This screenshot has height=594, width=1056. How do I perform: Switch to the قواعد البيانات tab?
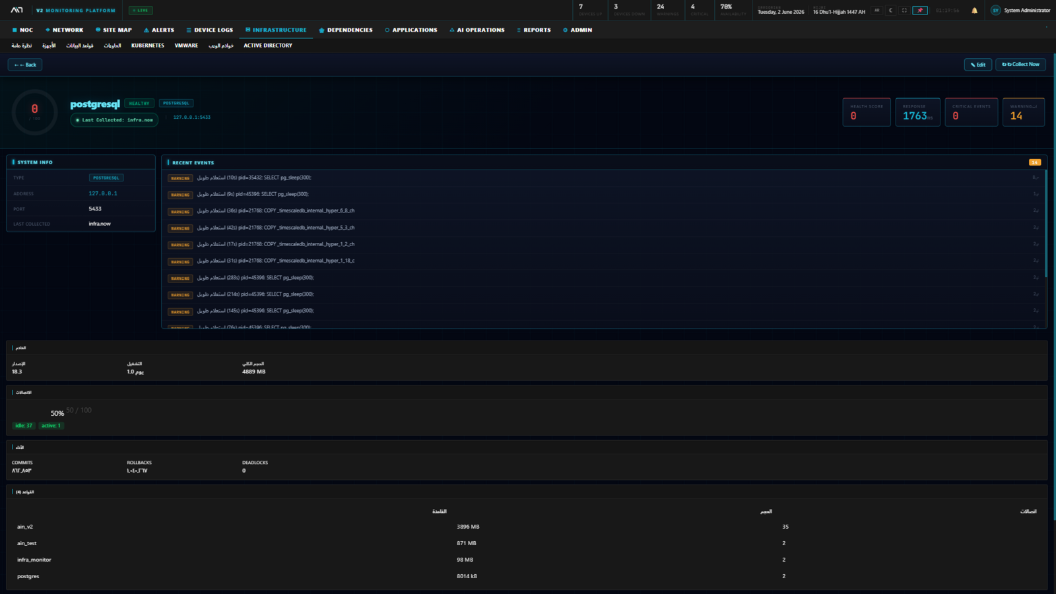80,46
